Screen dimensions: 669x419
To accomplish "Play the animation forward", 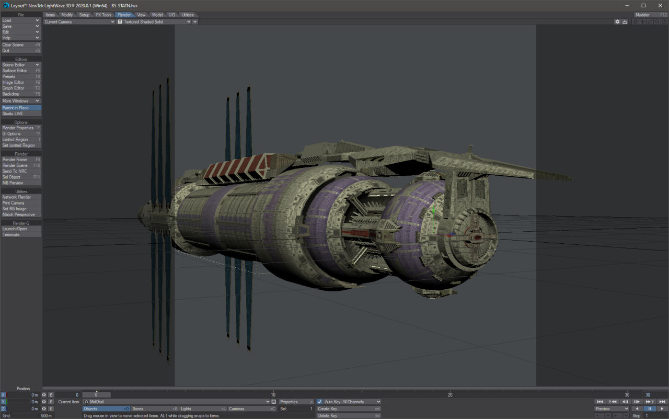I will tap(662, 409).
